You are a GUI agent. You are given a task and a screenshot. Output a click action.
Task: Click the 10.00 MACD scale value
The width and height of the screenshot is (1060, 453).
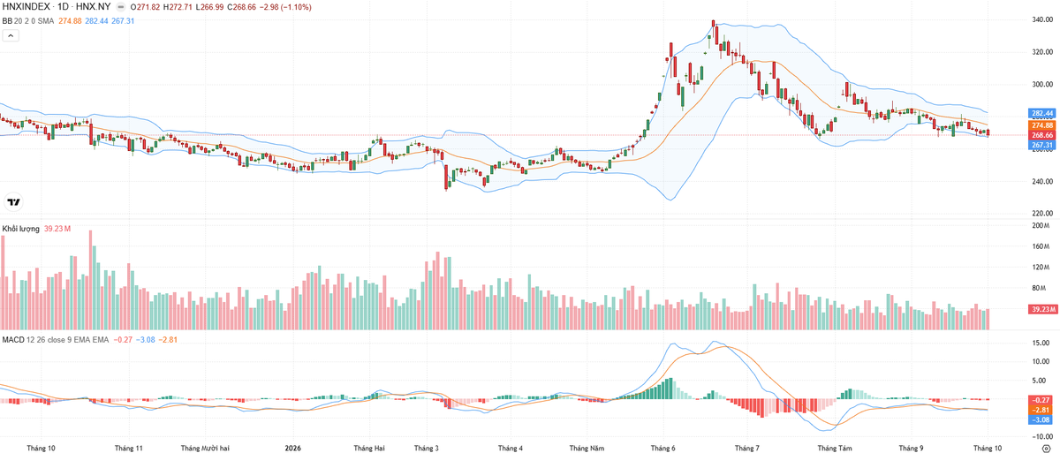pos(1041,362)
